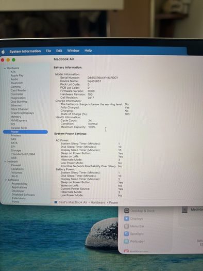Select Extensions under Software
This screenshot has width=203, height=271.
[x=19, y=198]
